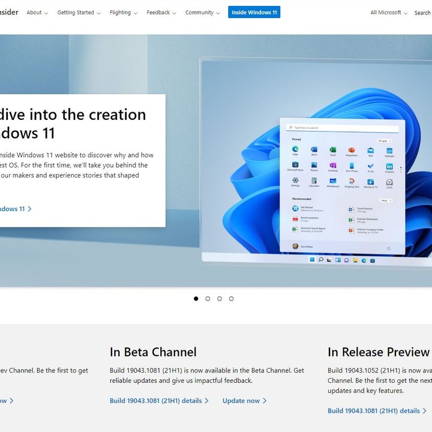This screenshot has height=432, width=432.
Task: Click All apps button in Start menu
Action: pyautogui.click(x=385, y=141)
